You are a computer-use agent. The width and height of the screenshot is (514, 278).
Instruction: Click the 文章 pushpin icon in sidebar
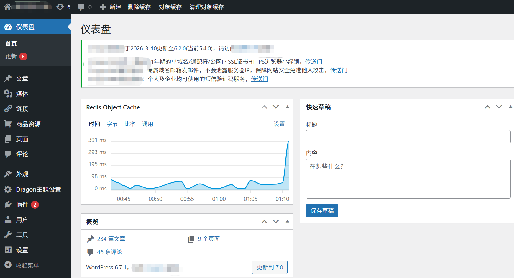tap(8, 79)
